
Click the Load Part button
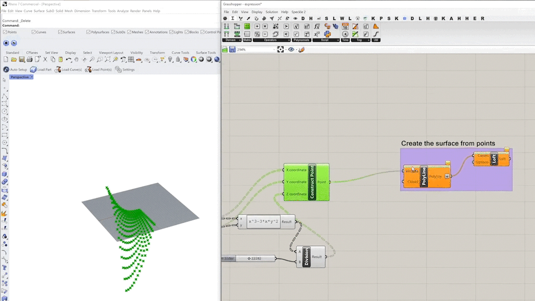click(x=41, y=70)
